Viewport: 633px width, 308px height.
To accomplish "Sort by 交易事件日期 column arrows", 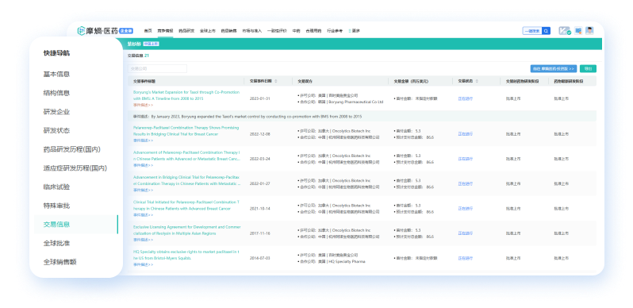I will click(276, 81).
